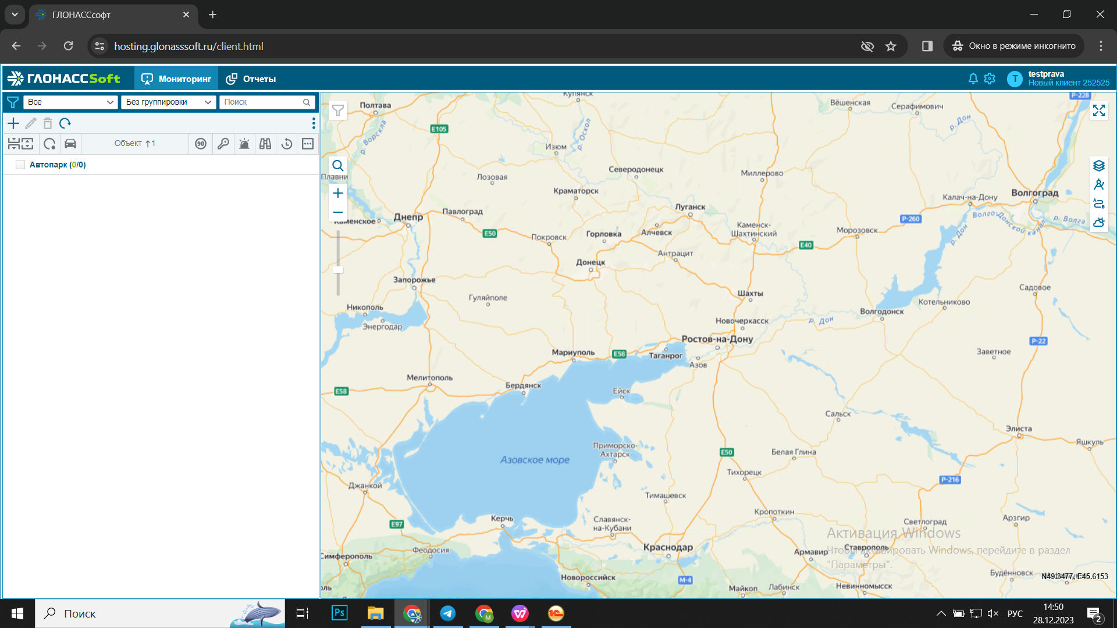Open the route building tool
The image size is (1117, 628).
click(x=1098, y=204)
